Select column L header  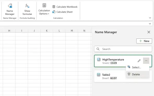[59, 31]
